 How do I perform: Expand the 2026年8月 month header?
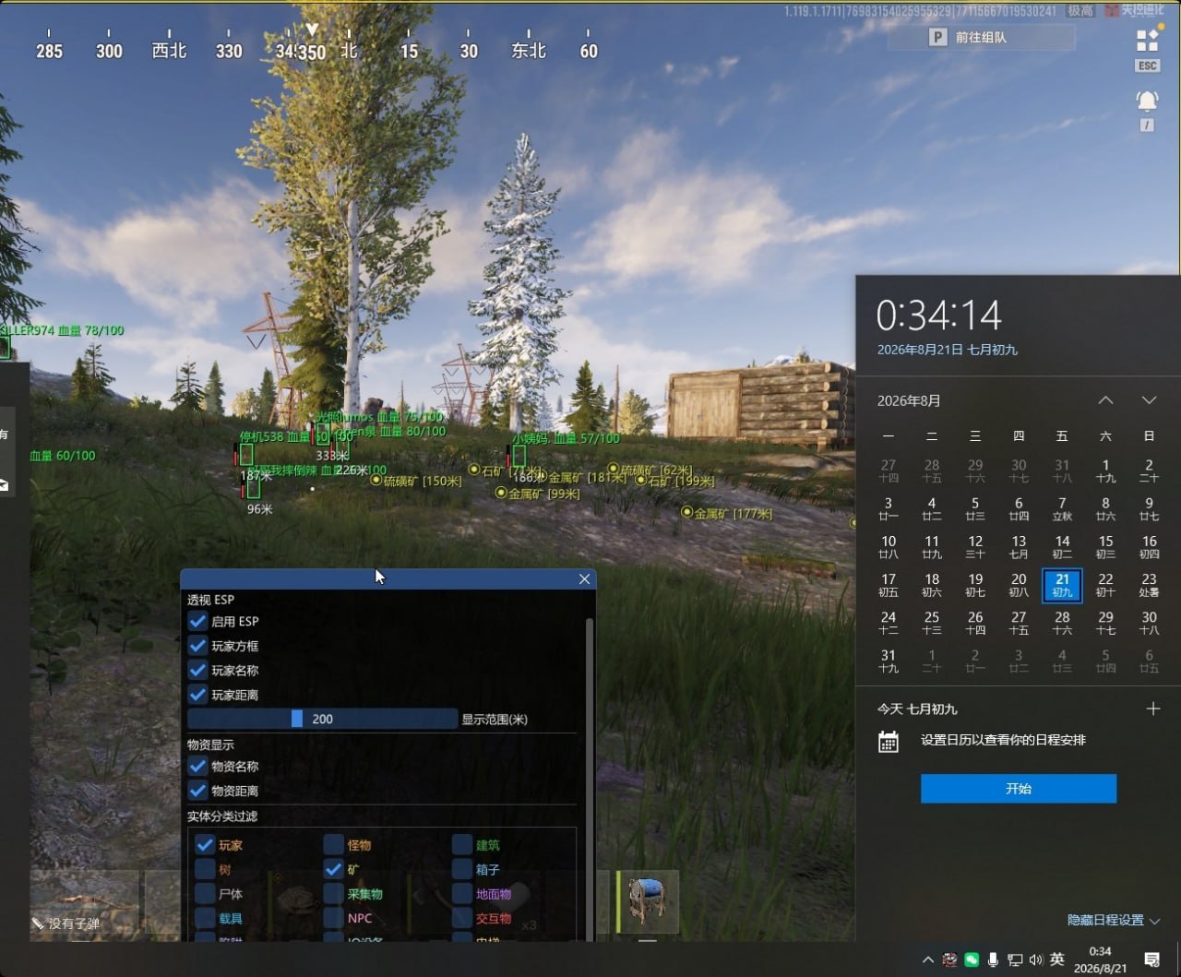point(909,400)
